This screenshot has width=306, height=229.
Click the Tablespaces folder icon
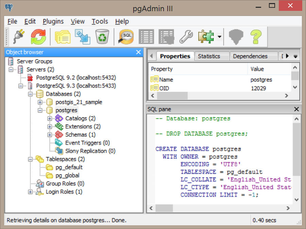tap(40, 159)
